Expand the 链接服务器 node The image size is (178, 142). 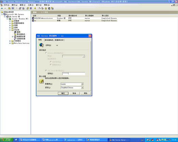(x=13, y=36)
